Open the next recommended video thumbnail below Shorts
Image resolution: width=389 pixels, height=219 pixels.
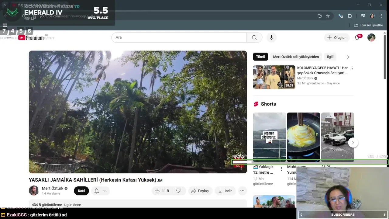[x=274, y=201]
